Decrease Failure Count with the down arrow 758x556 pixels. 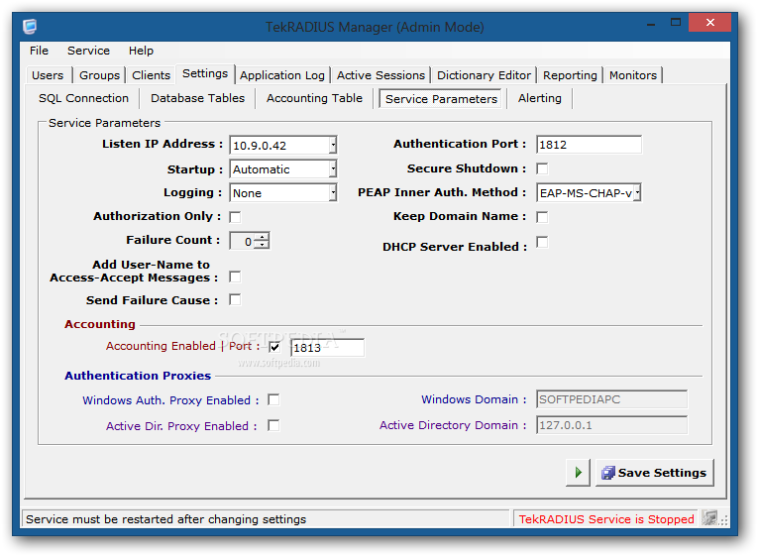(x=262, y=245)
